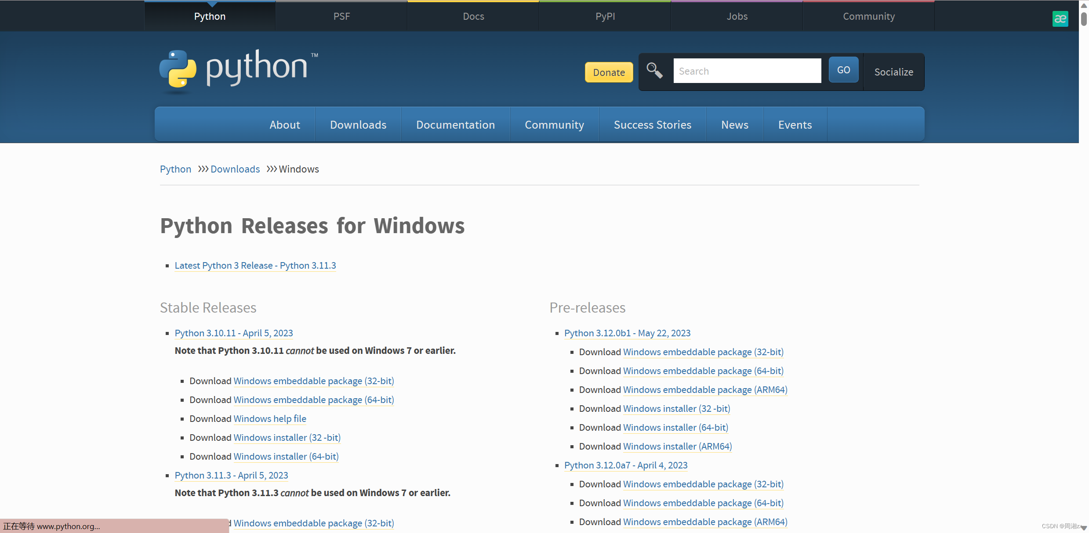Open the Python 3.12.0b1 pre-release page
1089x533 pixels.
pos(627,333)
